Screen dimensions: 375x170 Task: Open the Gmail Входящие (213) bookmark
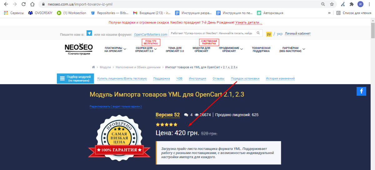tap(152, 13)
